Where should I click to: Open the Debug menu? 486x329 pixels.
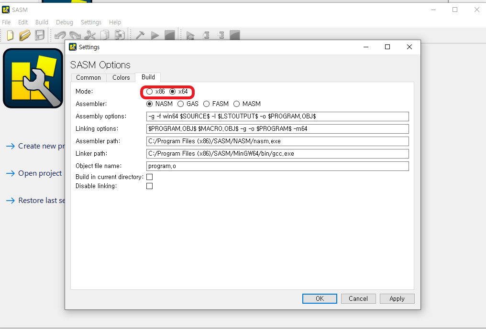click(65, 22)
